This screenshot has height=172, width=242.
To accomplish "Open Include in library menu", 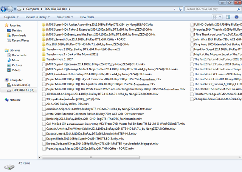I will [x=37, y=17].
